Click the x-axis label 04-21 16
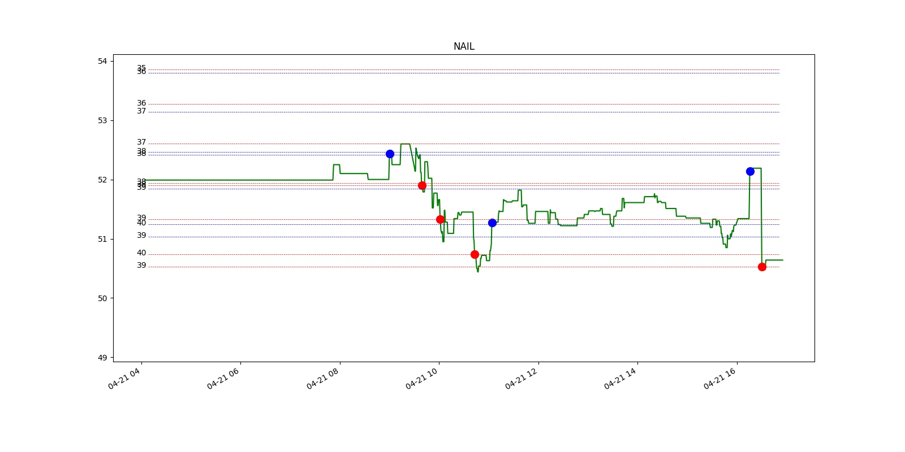The width and height of the screenshot is (905, 452). [x=719, y=378]
